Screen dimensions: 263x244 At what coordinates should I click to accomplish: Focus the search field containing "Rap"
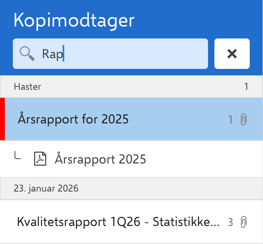tap(110, 54)
